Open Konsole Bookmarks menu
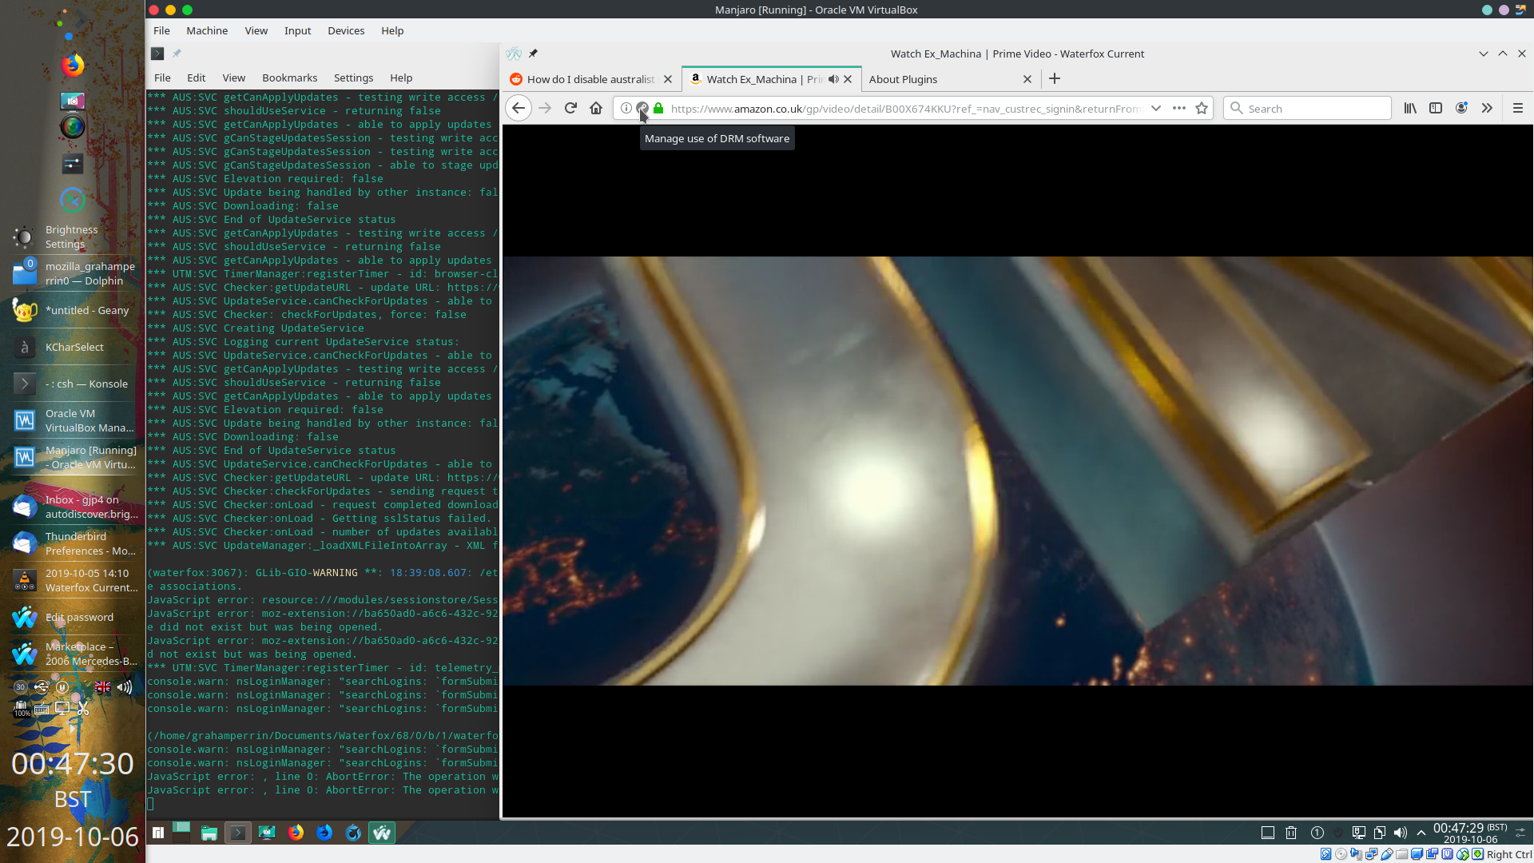 [x=289, y=78]
